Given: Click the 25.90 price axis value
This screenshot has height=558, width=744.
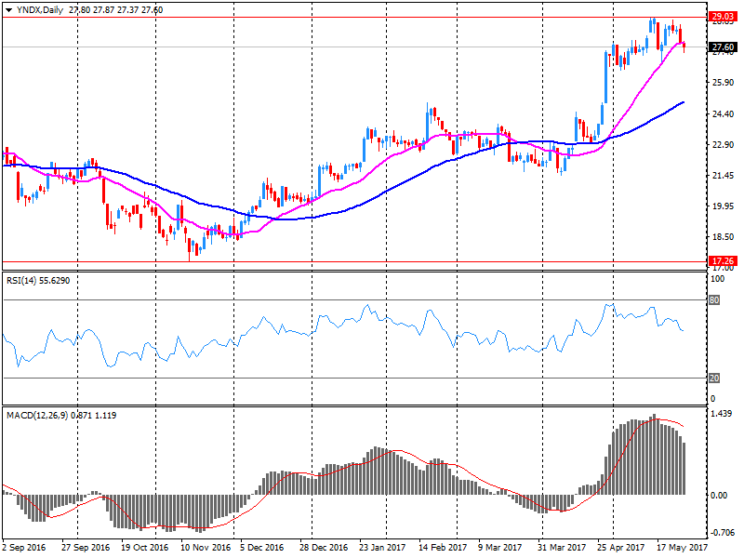Looking at the screenshot, I should click(723, 83).
